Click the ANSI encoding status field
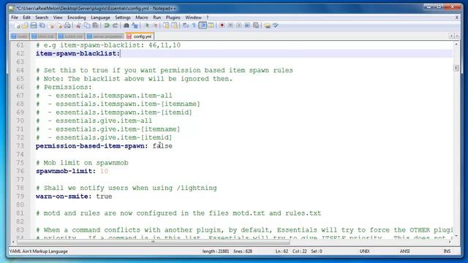 coord(404,251)
